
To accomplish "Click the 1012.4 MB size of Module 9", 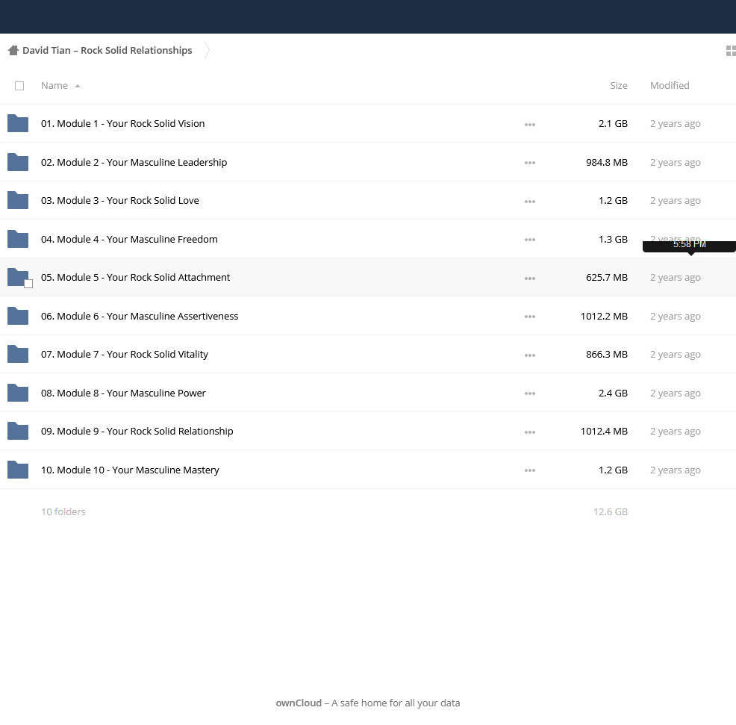I will [x=604, y=432].
